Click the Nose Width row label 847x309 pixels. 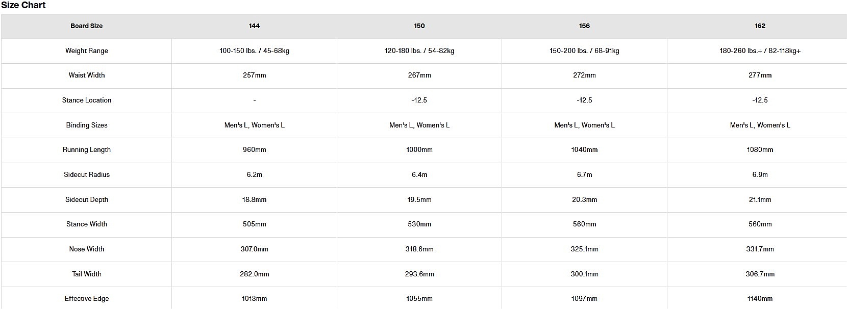point(87,249)
